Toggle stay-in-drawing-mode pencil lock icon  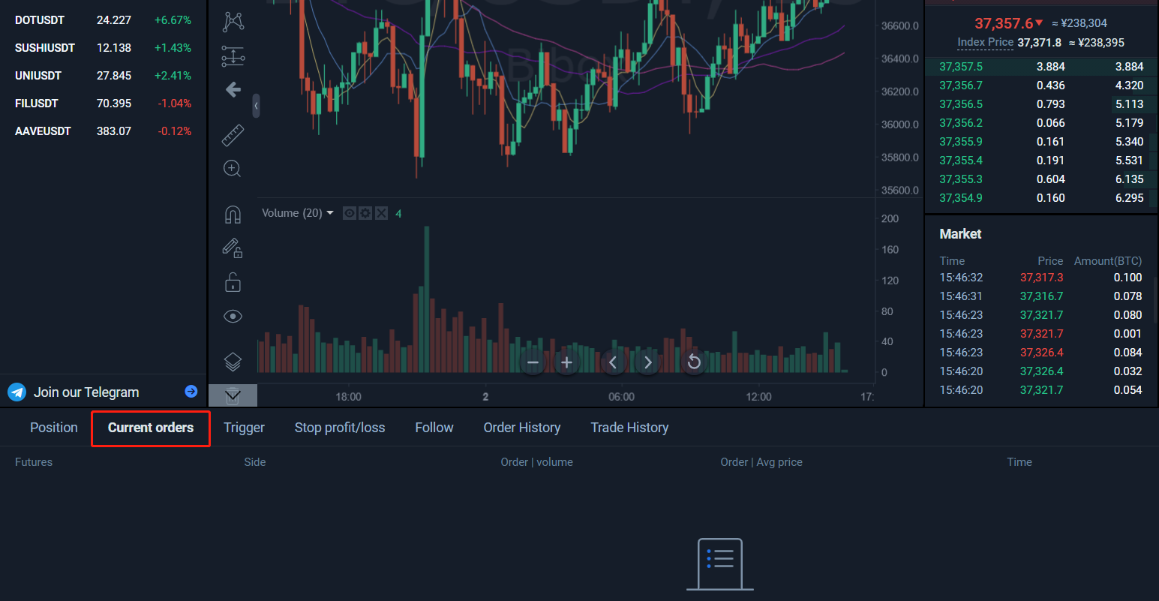click(233, 248)
